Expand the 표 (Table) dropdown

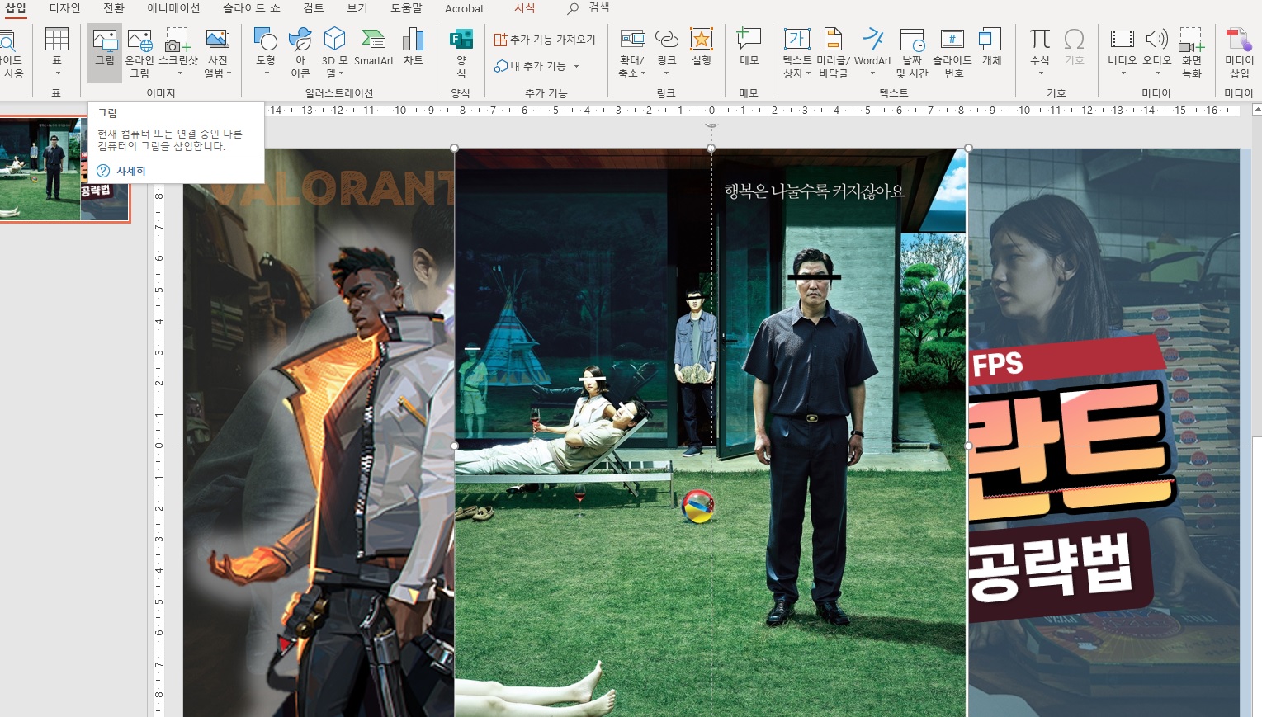[x=57, y=73]
